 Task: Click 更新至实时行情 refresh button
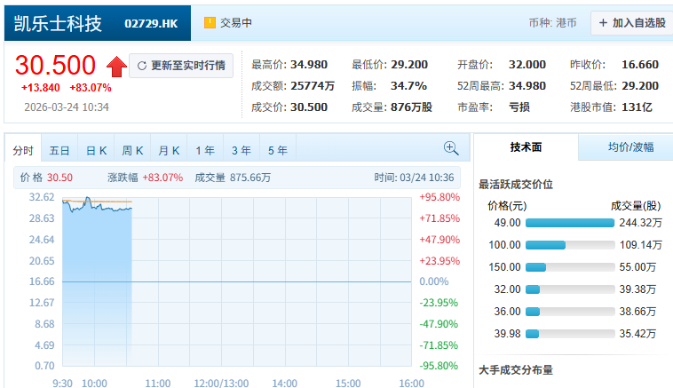181,66
